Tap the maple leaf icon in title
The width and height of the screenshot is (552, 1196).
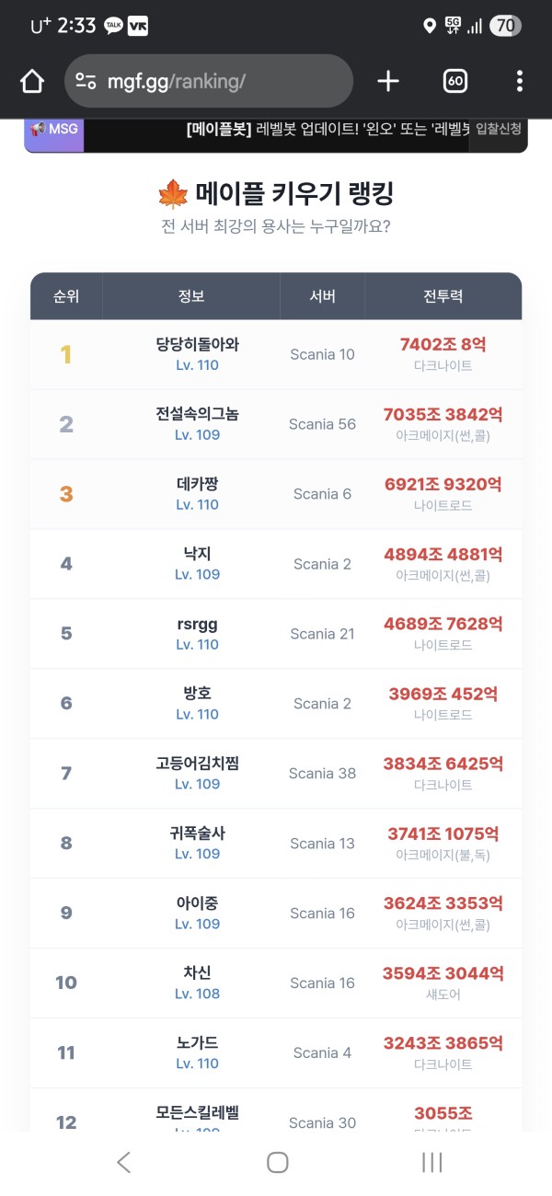tap(172, 194)
